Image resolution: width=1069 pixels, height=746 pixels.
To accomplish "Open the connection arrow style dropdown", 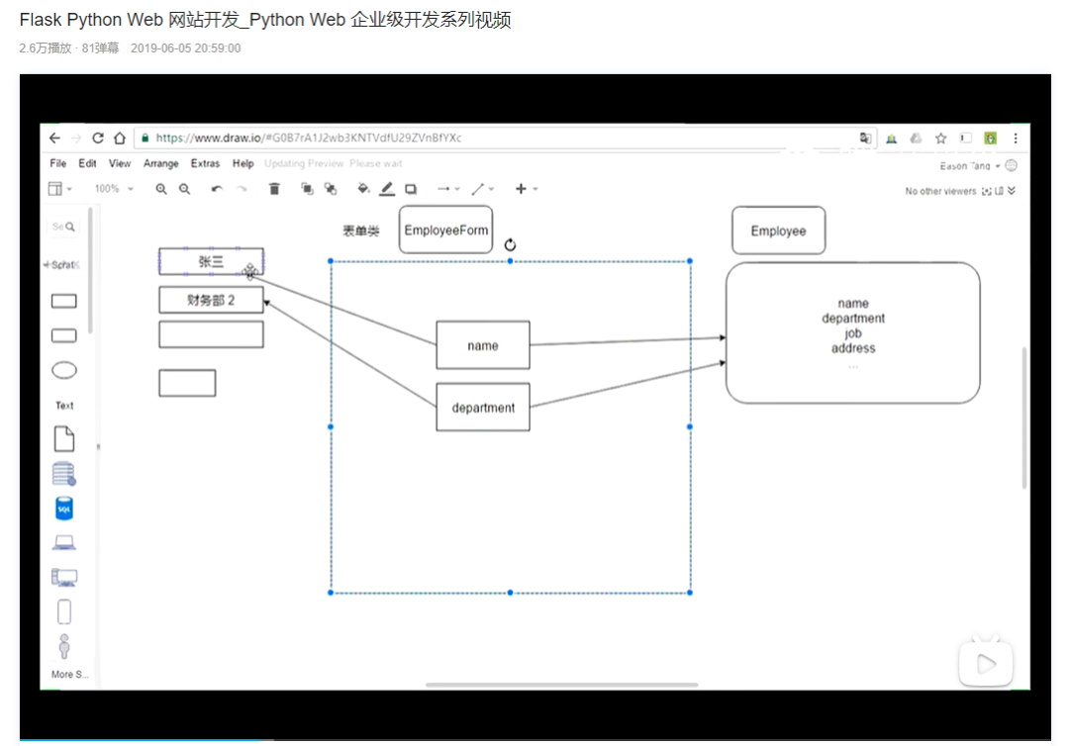I will tap(448, 189).
